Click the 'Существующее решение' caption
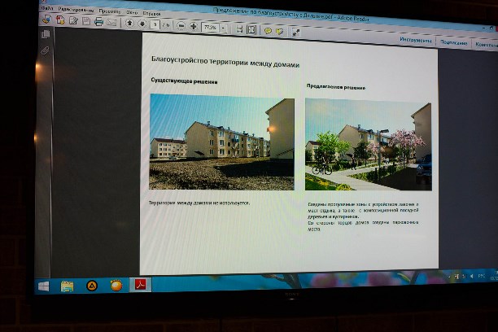This screenshot has height=332, width=498. [184, 81]
